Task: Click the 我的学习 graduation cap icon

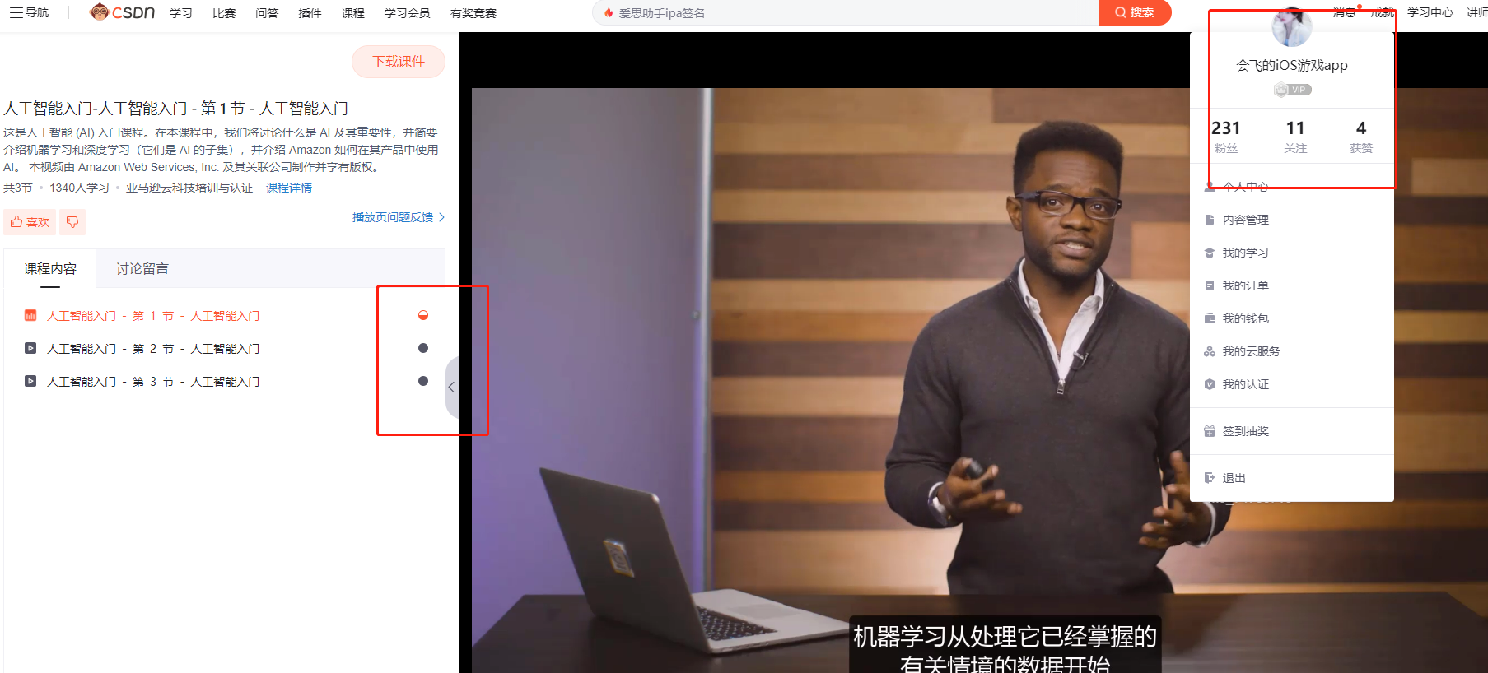Action: [1210, 253]
